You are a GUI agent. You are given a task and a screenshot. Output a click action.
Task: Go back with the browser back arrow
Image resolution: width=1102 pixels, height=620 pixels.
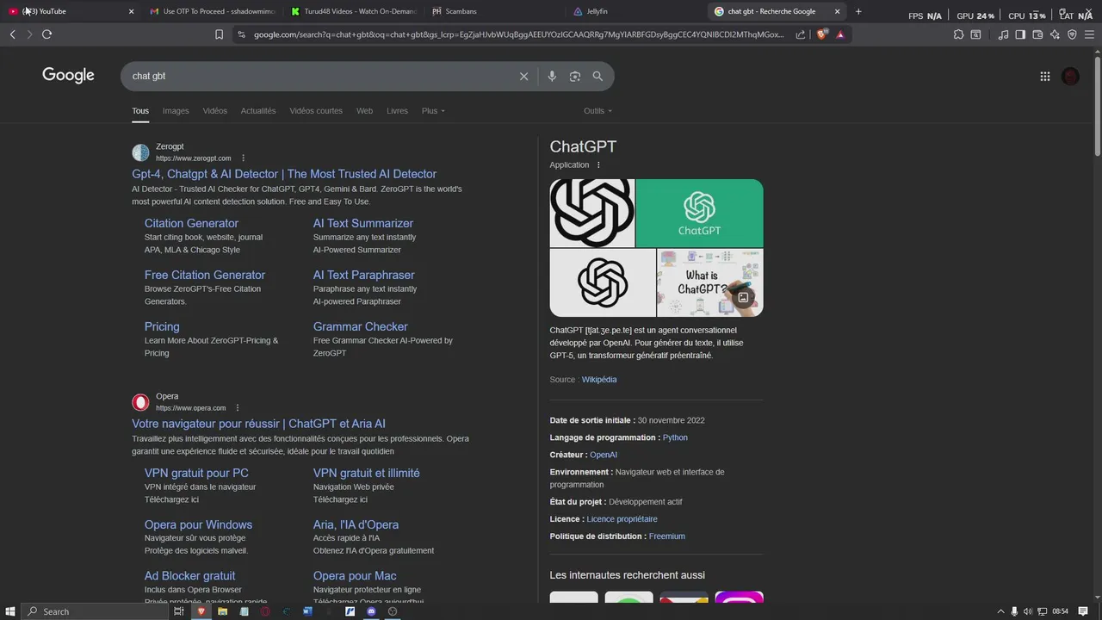coord(12,34)
